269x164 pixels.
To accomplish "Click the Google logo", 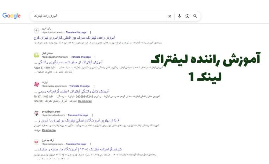I will point(12,16).
